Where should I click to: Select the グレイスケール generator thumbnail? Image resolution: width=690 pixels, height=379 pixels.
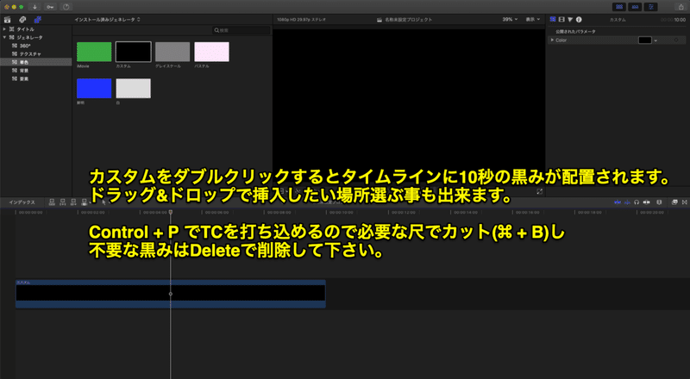coord(172,52)
